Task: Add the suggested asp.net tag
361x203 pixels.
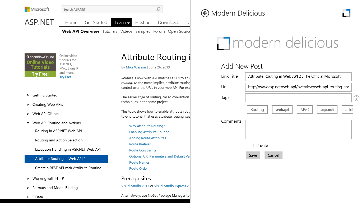Action: pos(327,110)
